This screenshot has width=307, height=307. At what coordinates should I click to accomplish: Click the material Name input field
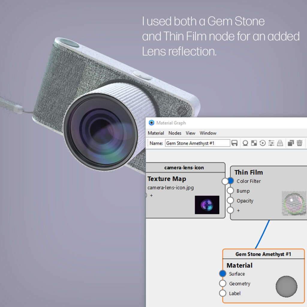coord(197,143)
